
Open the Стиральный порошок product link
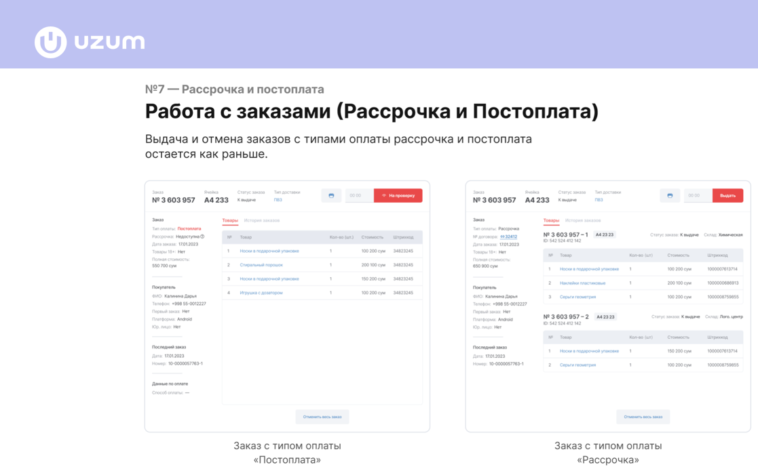[x=261, y=265]
